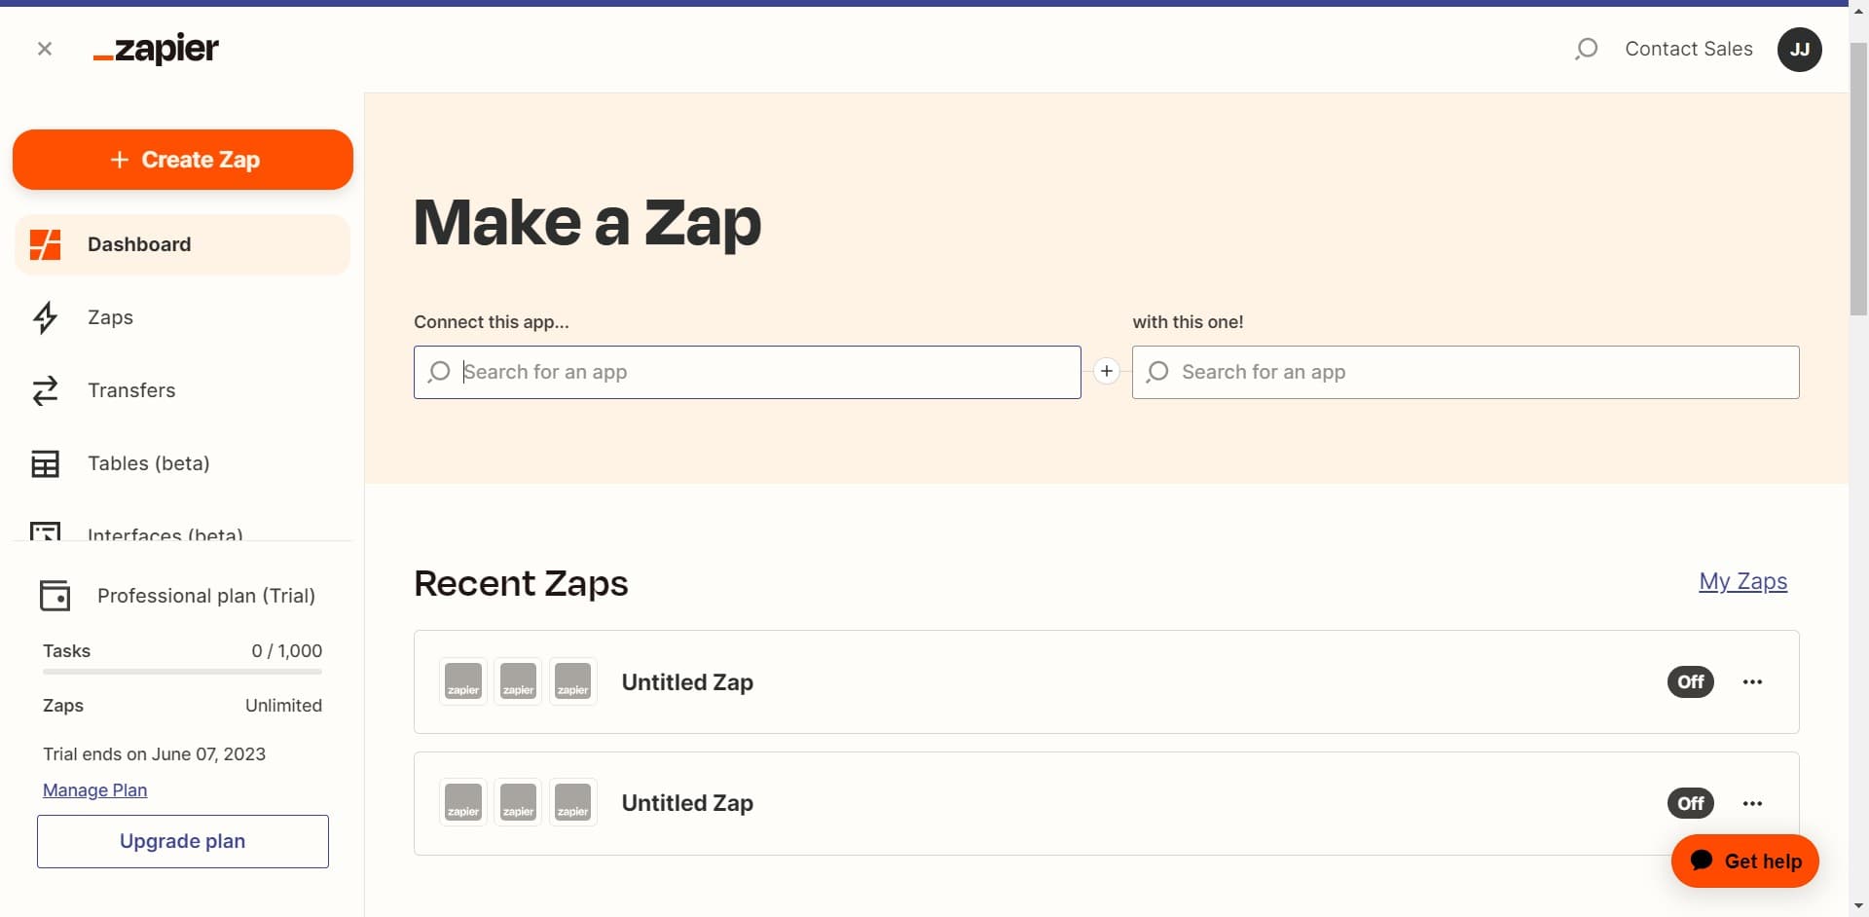
Task: Turn on the first Untitled Zap
Action: [1690, 681]
